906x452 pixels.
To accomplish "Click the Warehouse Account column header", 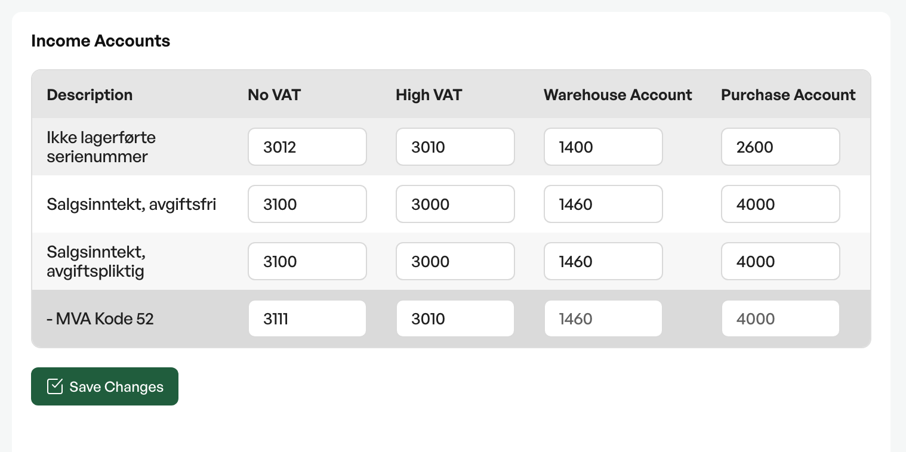I will tap(618, 95).
